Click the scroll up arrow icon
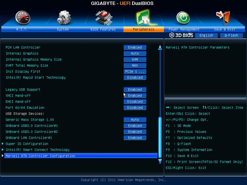 click(x=160, y=48)
